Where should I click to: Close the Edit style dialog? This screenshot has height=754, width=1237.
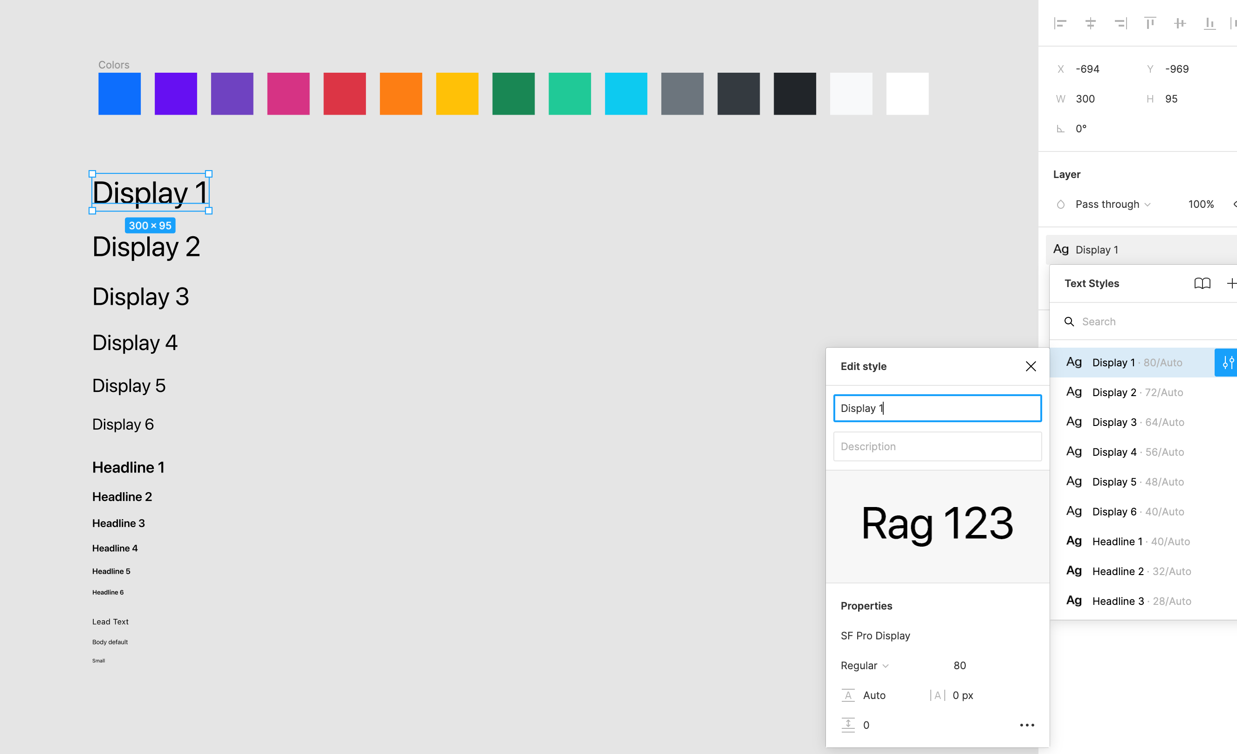tap(1031, 366)
